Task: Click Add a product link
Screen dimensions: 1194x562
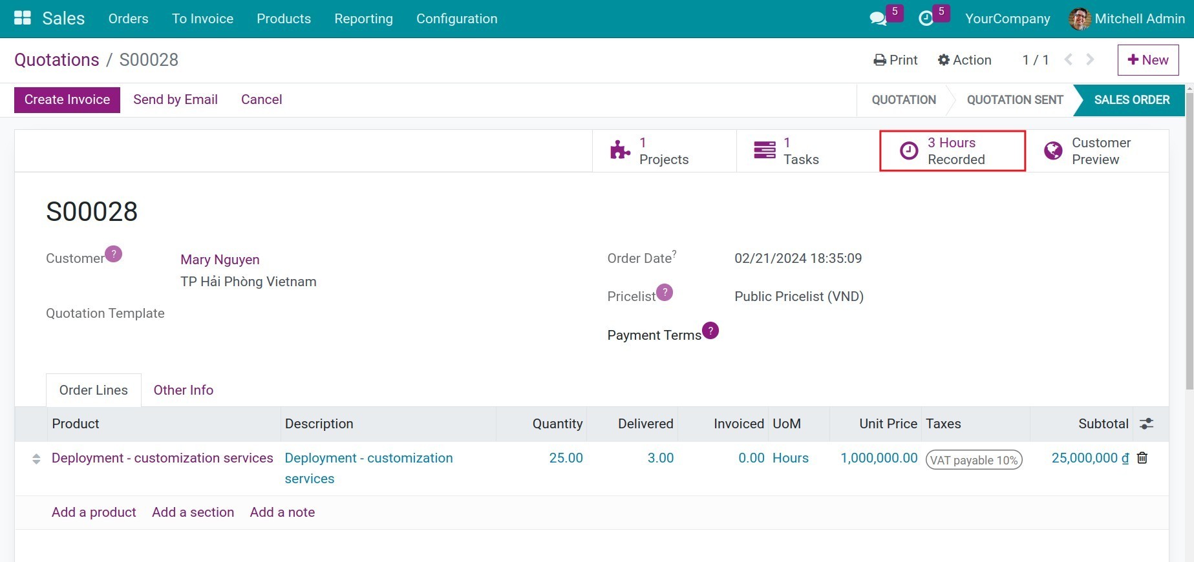Action: pyautogui.click(x=94, y=512)
